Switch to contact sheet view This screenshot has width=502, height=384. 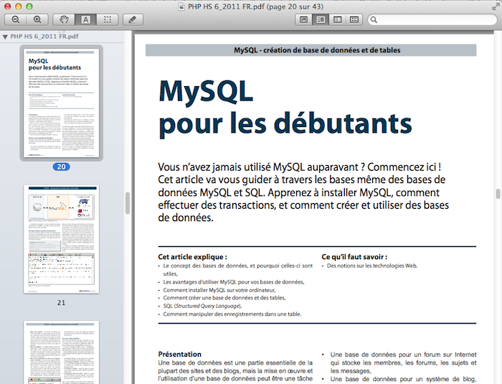pos(354,19)
